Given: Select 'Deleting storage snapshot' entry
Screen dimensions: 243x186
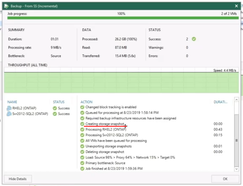Looking at the screenshot, I should tap(105, 152).
